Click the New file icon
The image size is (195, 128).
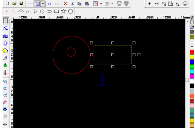[x=7, y=4]
